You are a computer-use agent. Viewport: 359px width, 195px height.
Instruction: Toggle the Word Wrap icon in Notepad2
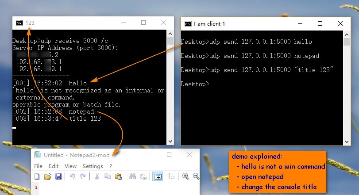click(158, 176)
